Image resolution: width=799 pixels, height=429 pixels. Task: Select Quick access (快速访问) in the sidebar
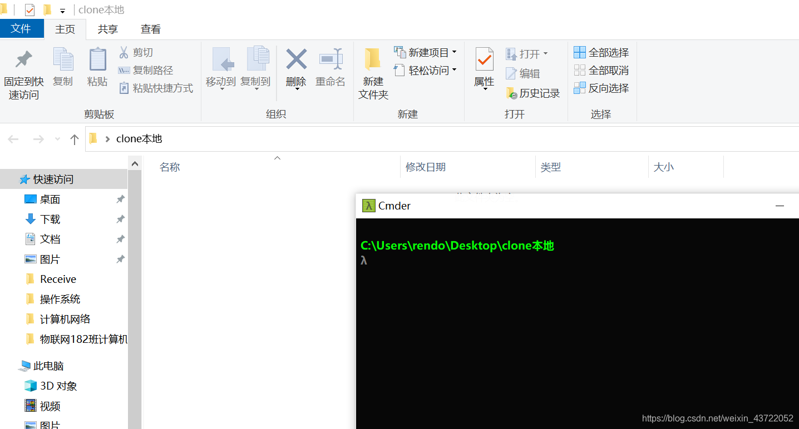pos(63,179)
